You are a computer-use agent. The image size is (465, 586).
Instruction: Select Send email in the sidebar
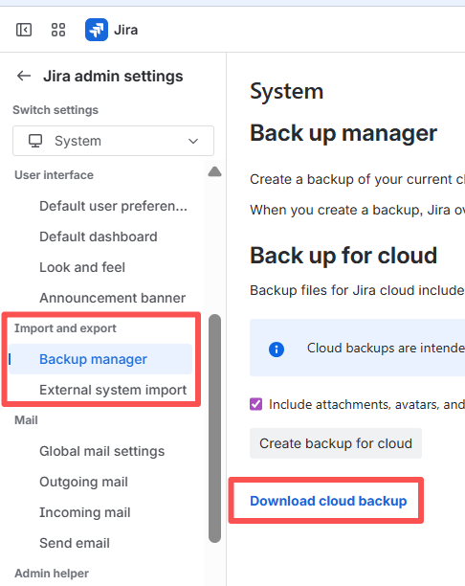[75, 543]
